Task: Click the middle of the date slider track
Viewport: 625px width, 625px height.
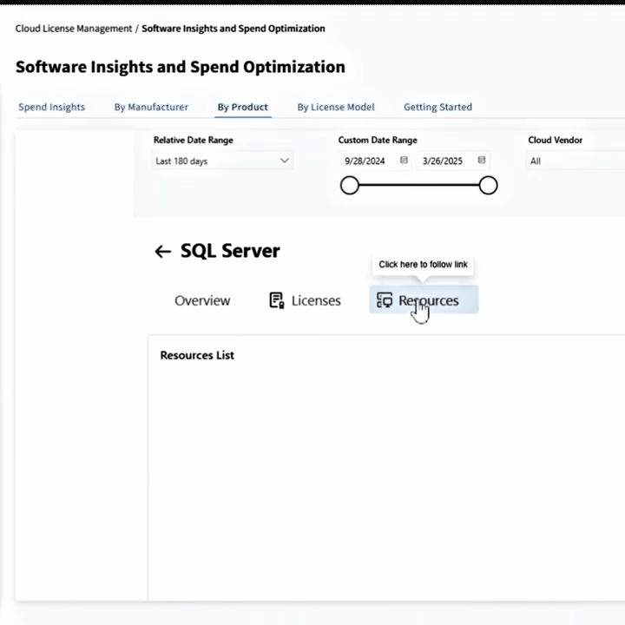Action: pos(419,185)
